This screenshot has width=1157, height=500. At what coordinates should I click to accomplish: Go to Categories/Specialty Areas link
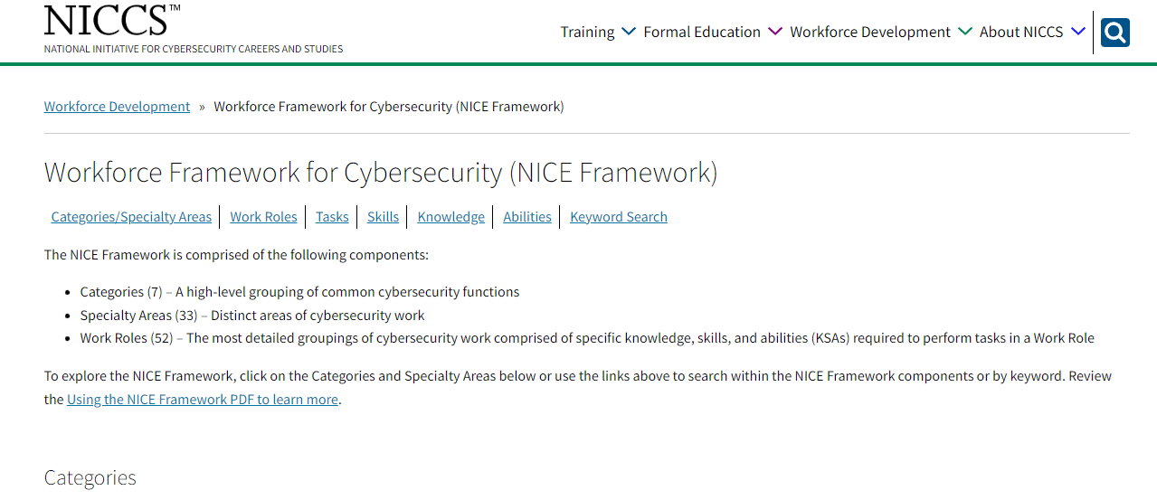(131, 217)
